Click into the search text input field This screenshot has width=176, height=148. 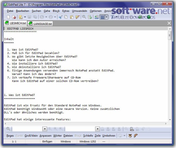pos(27,129)
